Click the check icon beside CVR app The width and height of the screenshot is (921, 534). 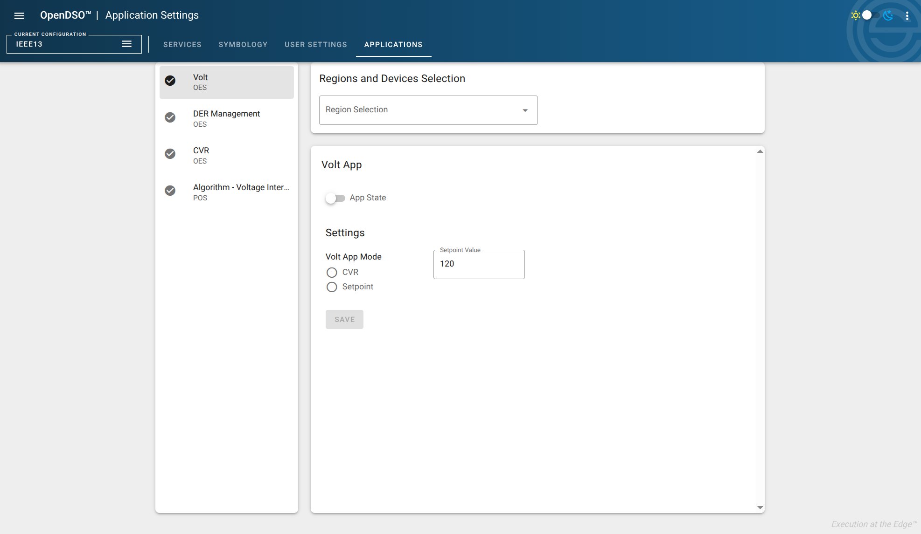[170, 154]
